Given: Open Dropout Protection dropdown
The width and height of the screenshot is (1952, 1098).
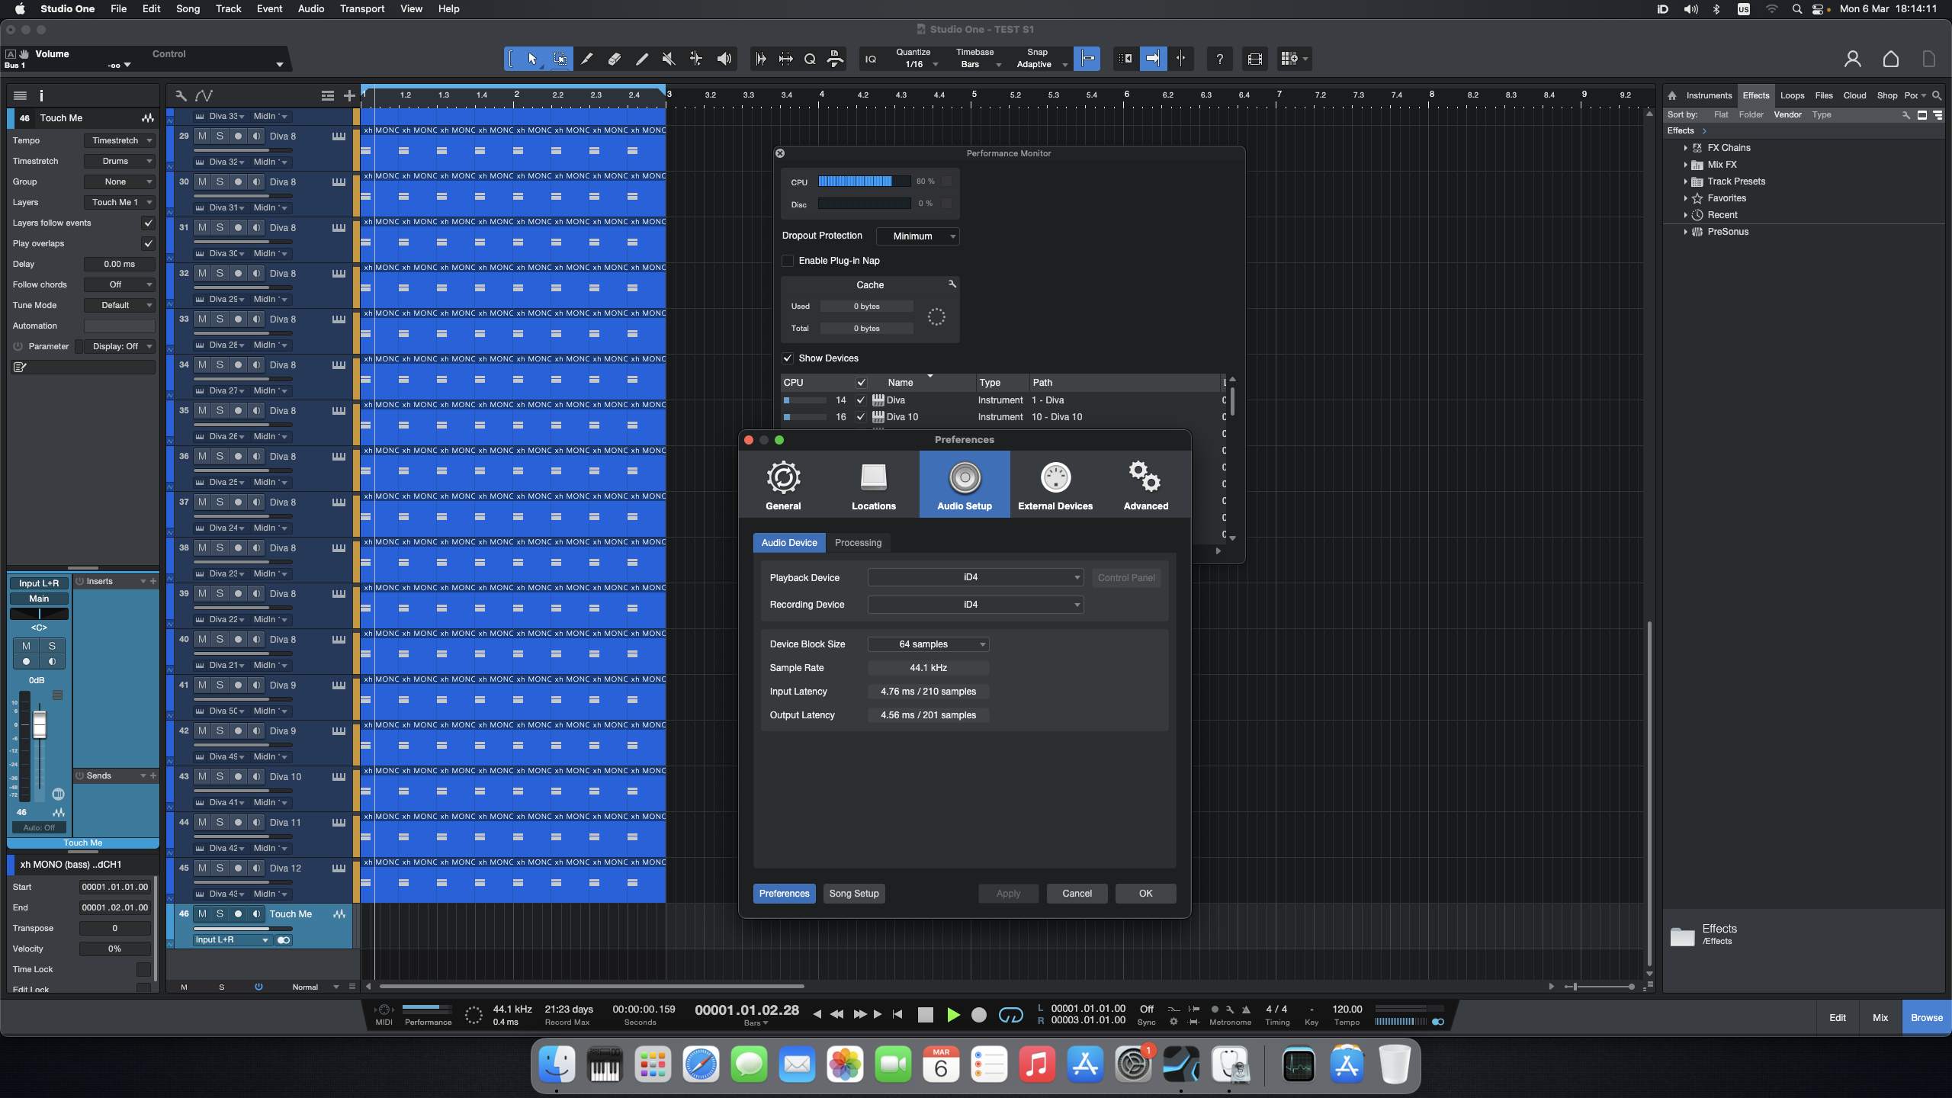Looking at the screenshot, I should [917, 236].
